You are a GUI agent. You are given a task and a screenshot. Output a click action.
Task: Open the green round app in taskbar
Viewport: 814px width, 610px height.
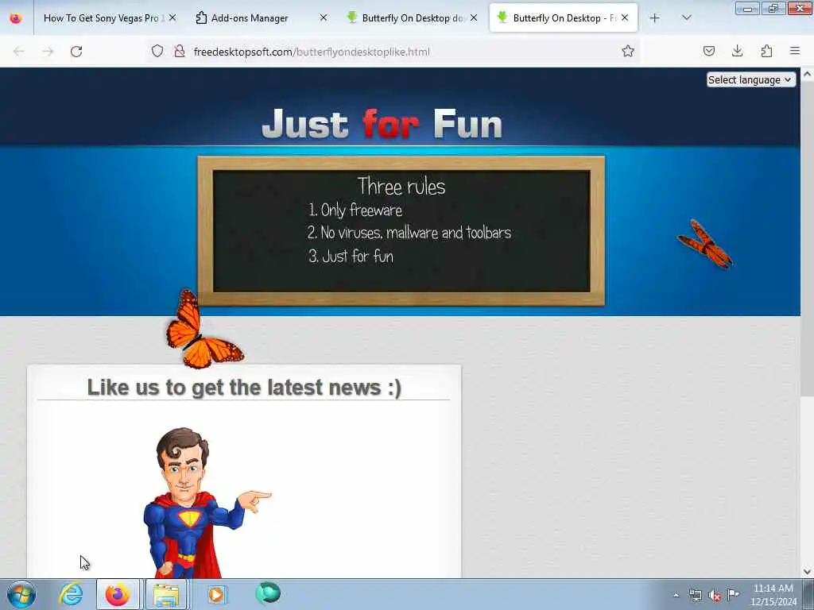click(268, 593)
